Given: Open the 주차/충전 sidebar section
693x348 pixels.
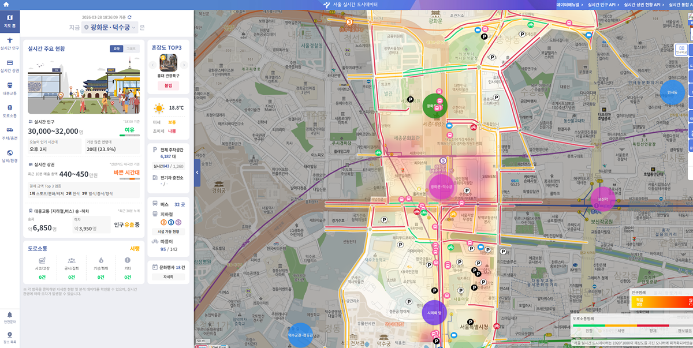Looking at the screenshot, I should [10, 133].
